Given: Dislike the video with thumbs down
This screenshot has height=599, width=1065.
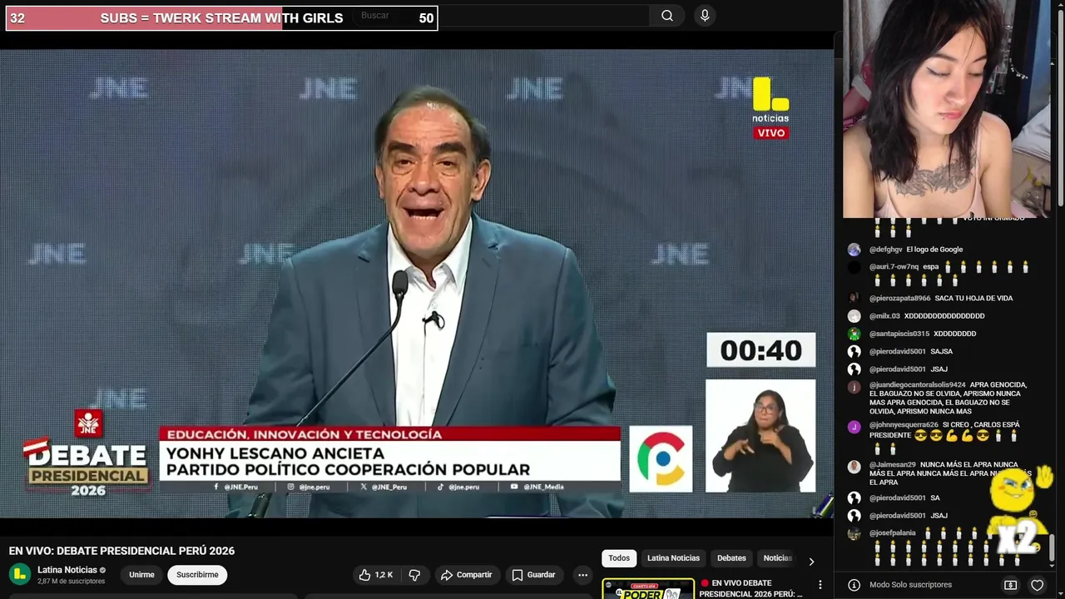Looking at the screenshot, I should (414, 575).
